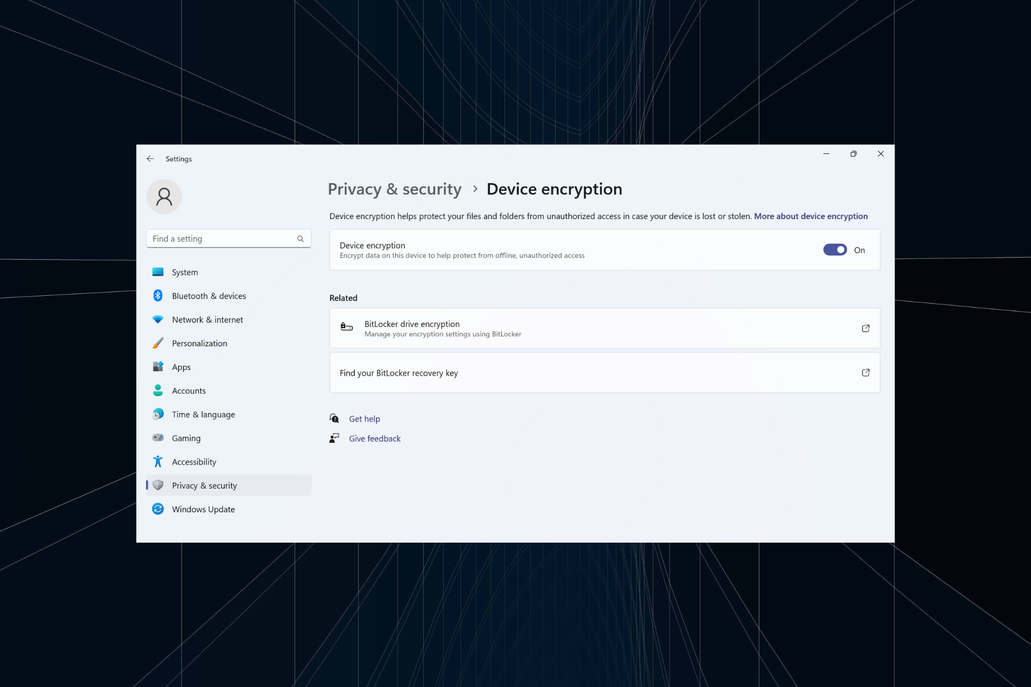Click the Network & internet icon
The image size is (1031, 687).
159,319
